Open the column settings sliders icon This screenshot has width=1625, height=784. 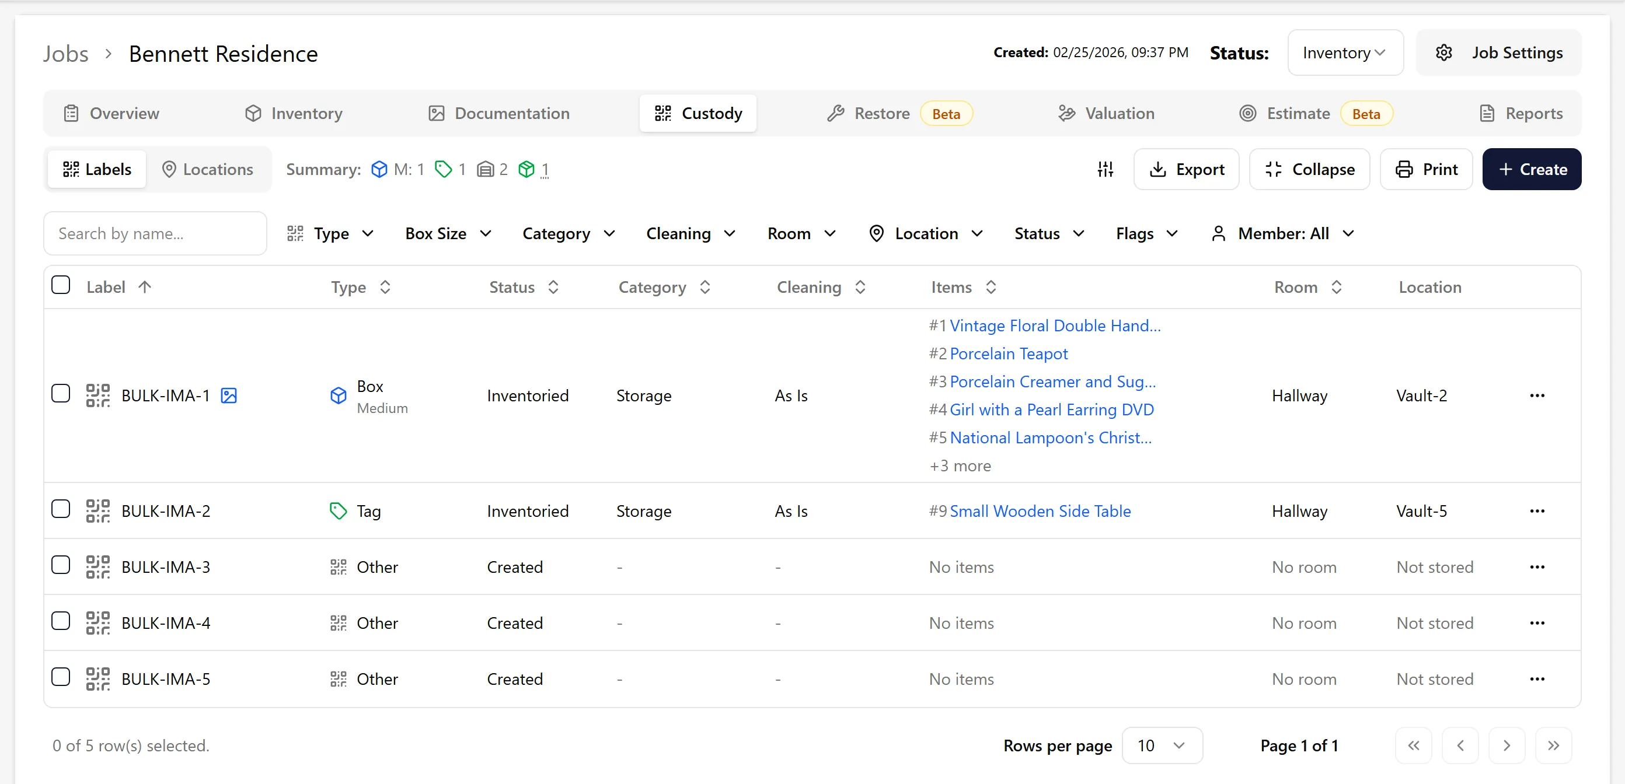click(x=1105, y=169)
